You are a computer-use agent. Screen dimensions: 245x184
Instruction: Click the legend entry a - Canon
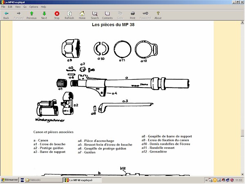[x=40, y=140]
